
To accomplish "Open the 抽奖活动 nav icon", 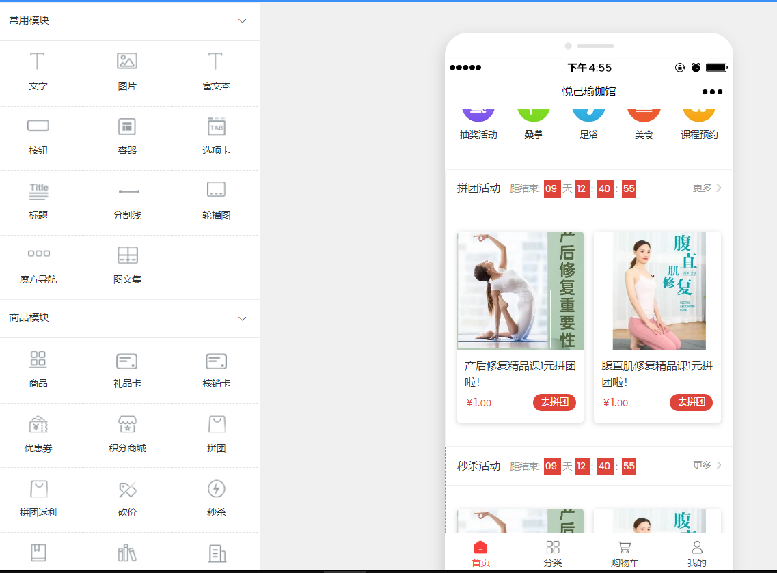I will (478, 124).
